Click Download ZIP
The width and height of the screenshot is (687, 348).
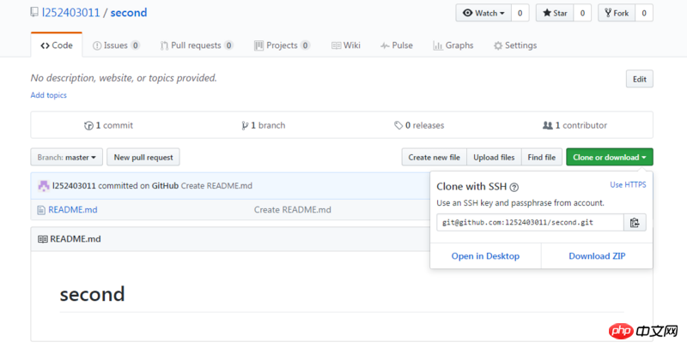pyautogui.click(x=597, y=256)
